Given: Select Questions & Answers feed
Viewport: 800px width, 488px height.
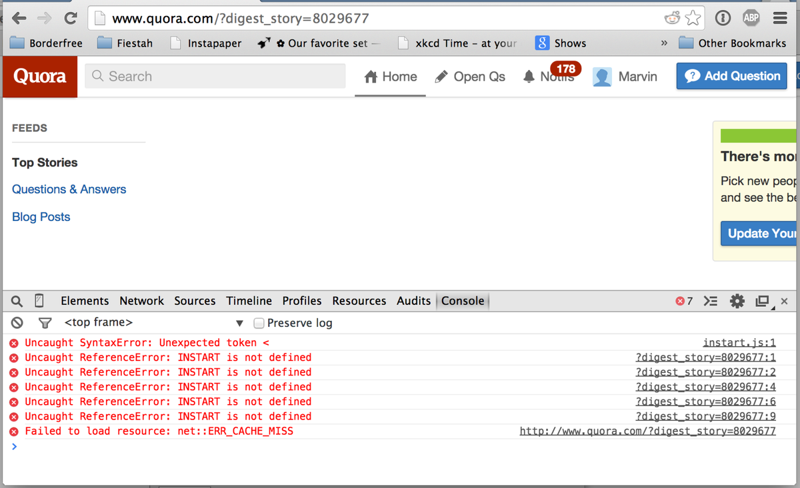Looking at the screenshot, I should pos(69,189).
